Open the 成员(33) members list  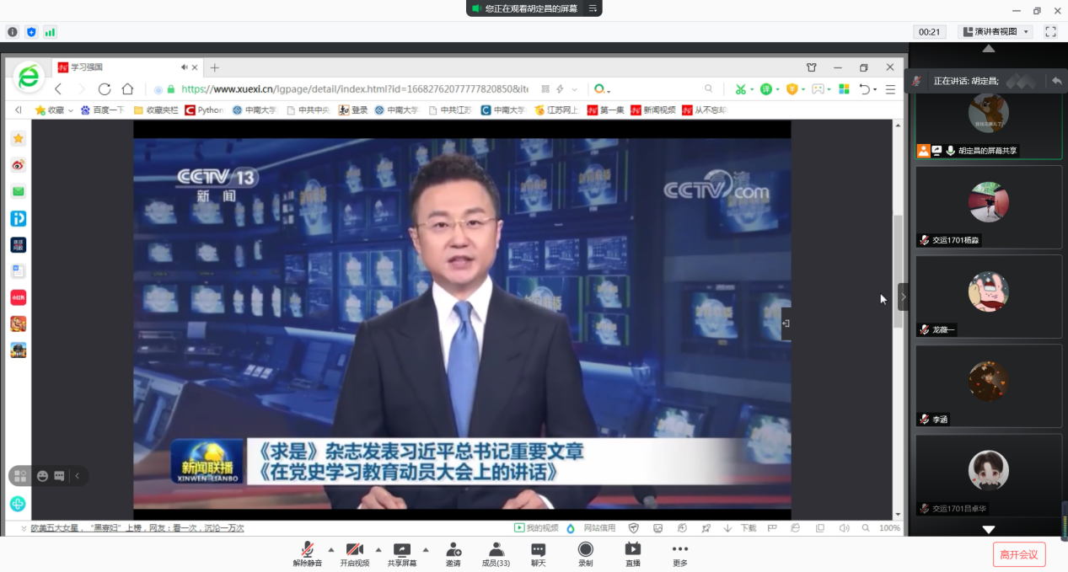[496, 553]
